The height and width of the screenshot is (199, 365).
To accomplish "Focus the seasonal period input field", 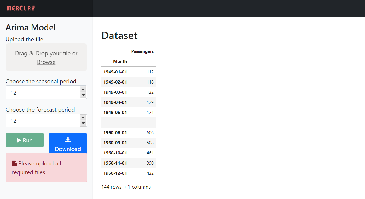I will pyautogui.click(x=42, y=93).
